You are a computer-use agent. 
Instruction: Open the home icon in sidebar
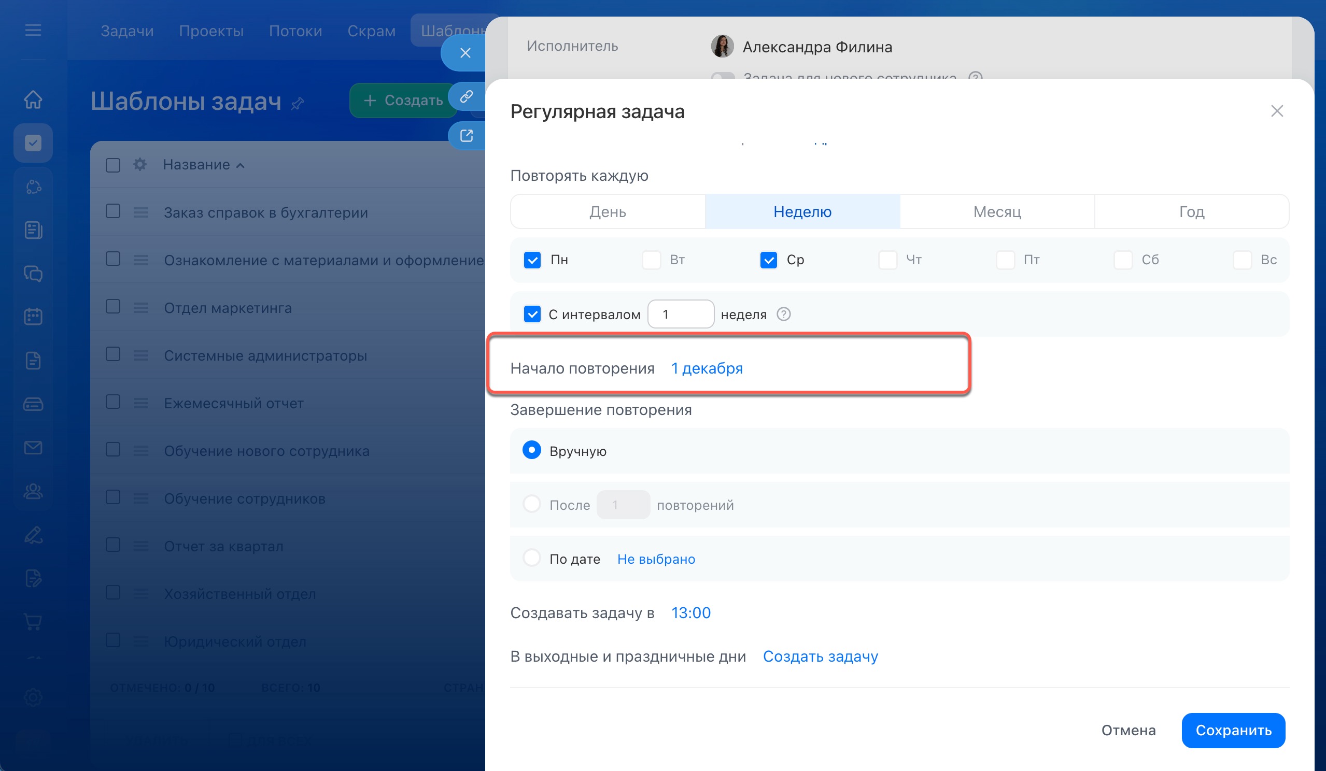[x=33, y=99]
